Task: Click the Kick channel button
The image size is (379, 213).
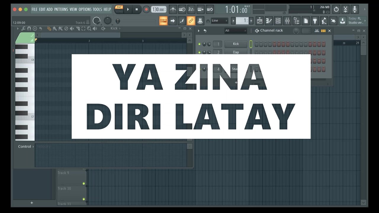Action: 236,44
